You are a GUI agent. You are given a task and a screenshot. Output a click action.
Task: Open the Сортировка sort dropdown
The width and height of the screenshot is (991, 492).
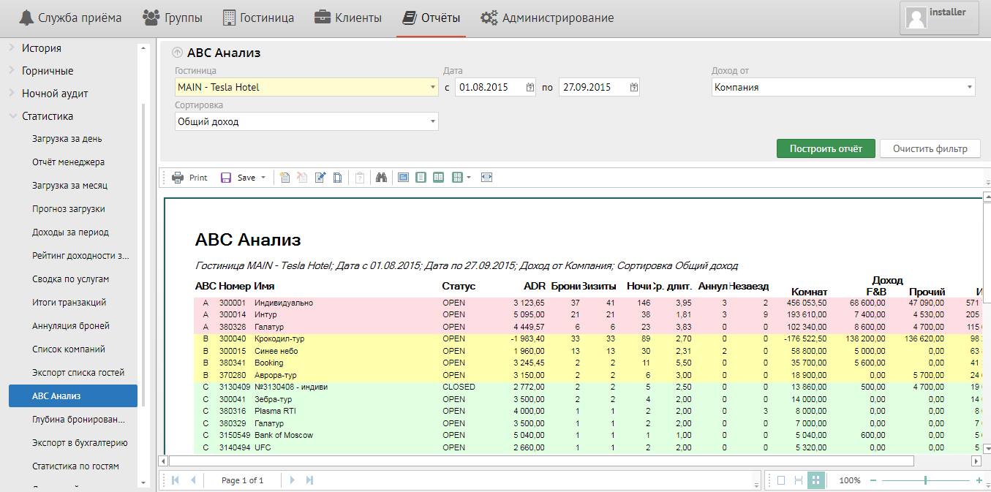click(433, 121)
